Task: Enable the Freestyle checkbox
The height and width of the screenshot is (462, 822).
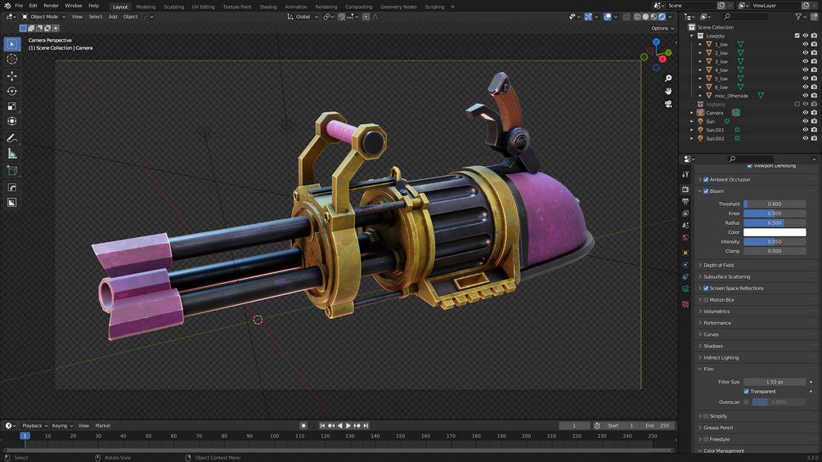Action: [706, 439]
